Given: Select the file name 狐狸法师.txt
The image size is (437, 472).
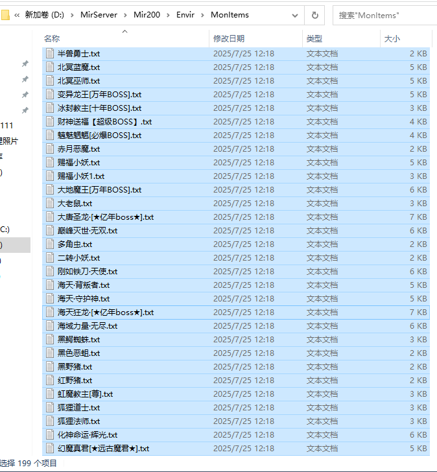Looking at the screenshot, I should (x=79, y=421).
